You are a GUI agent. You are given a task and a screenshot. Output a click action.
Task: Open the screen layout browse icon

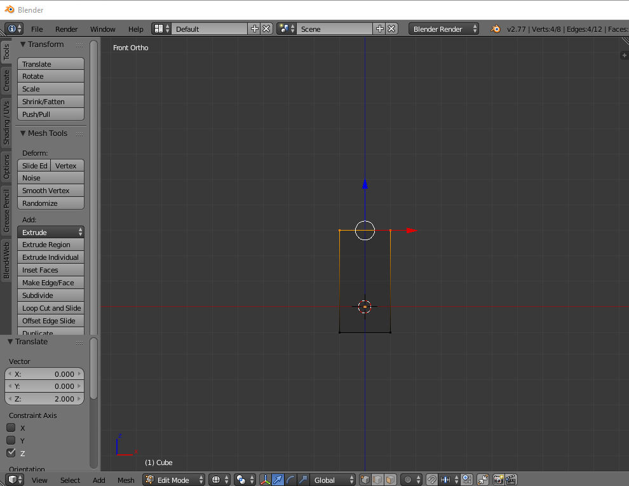pyautogui.click(x=161, y=29)
